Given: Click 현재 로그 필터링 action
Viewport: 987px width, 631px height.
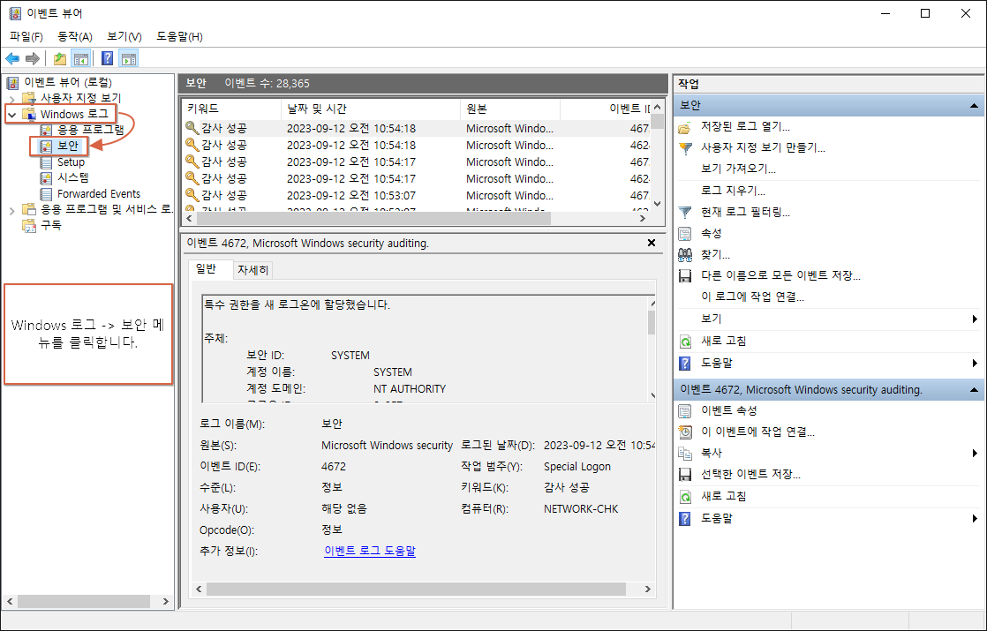Looking at the screenshot, I should [745, 212].
